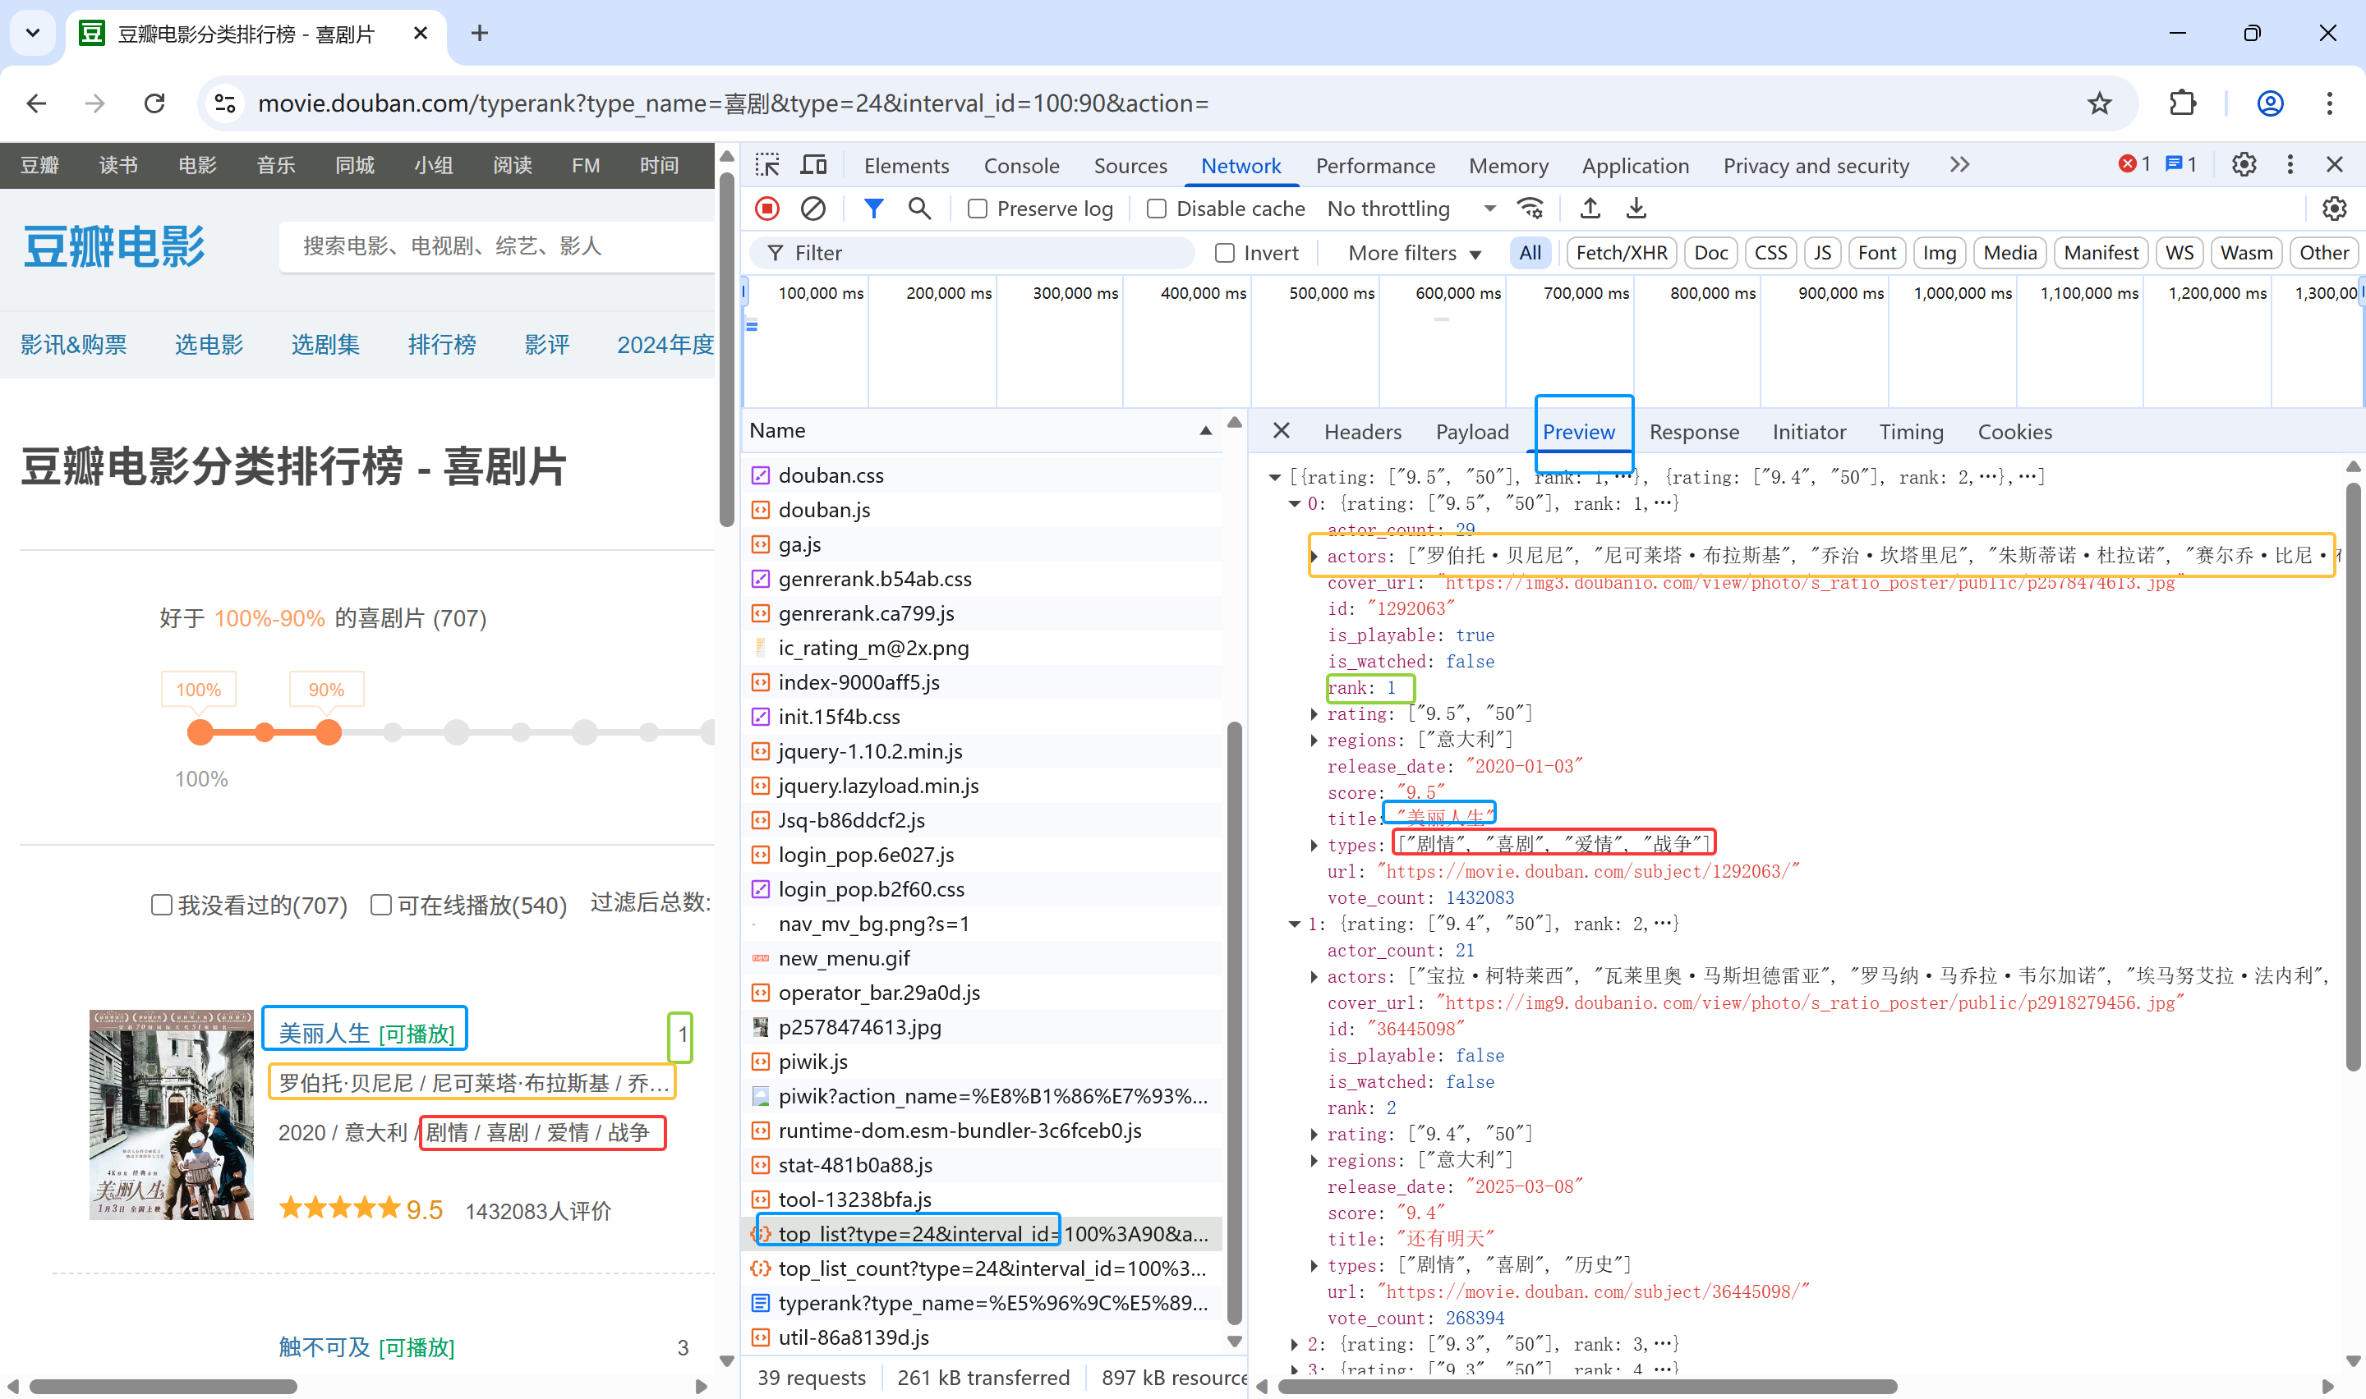The image size is (2366, 1399).
Task: Clear the network log
Action: [x=812, y=209]
